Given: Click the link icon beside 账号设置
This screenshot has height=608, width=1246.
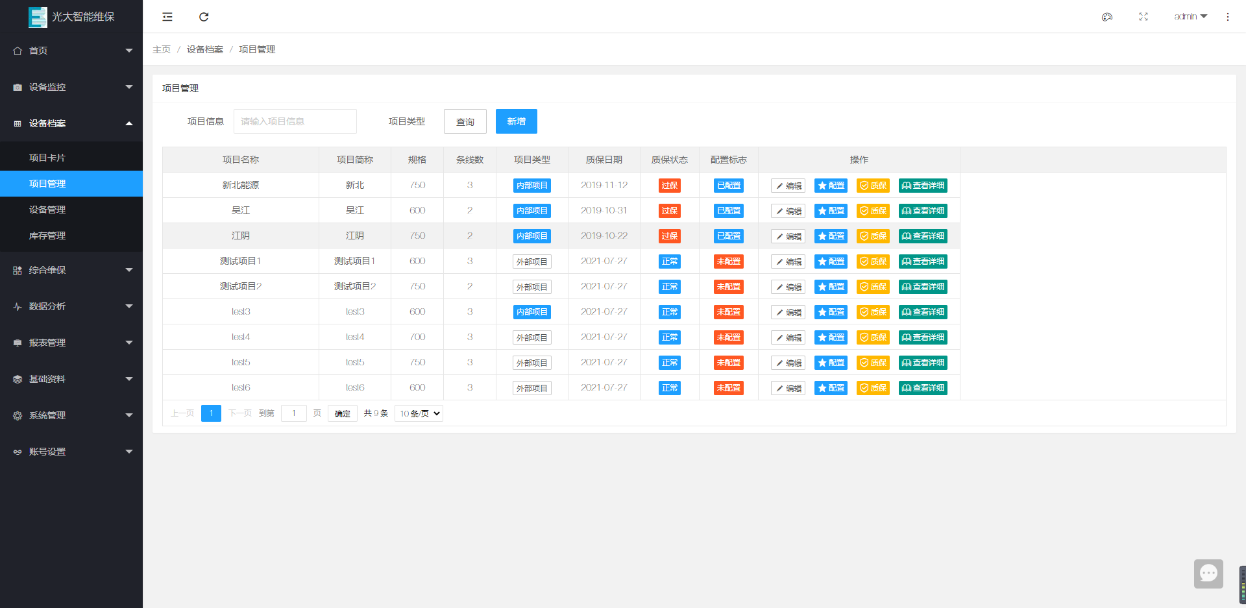Looking at the screenshot, I should (x=18, y=452).
